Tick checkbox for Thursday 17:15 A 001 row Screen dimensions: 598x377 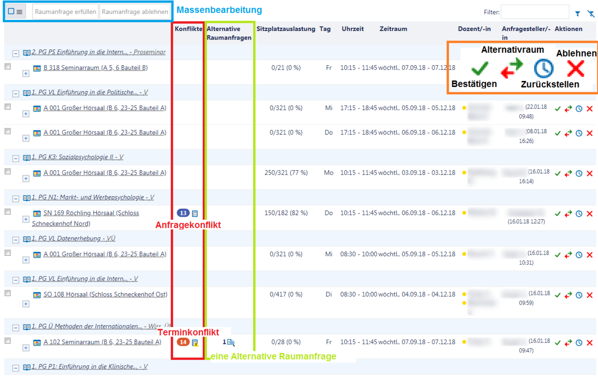point(7,131)
